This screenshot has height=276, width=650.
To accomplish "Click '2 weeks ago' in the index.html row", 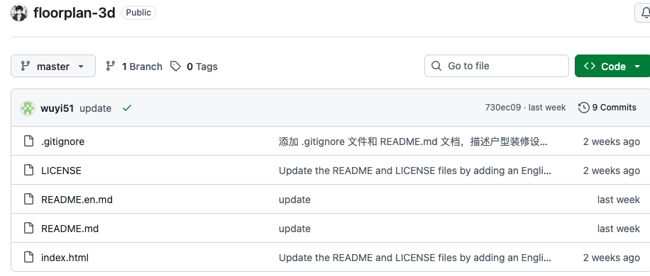I will point(612,258).
